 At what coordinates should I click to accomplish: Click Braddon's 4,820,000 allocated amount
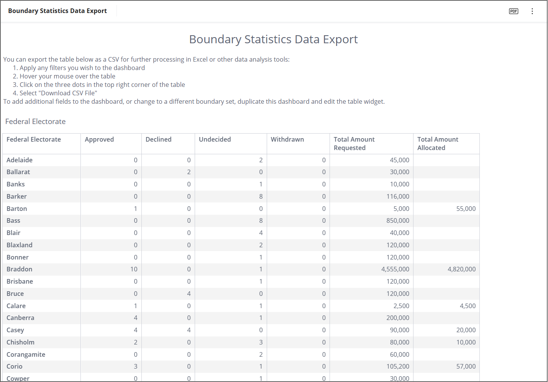(461, 269)
